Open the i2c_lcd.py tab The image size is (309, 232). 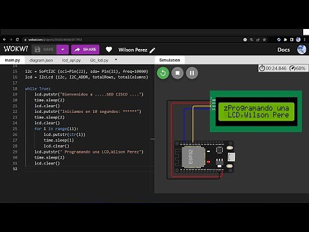pyautogui.click(x=99, y=61)
